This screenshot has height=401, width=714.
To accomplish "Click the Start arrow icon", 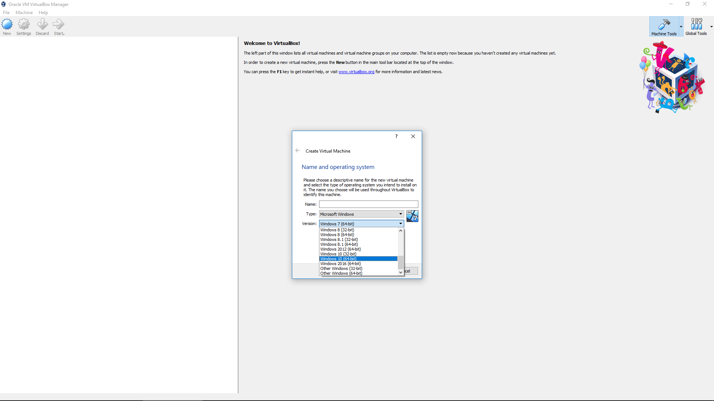I will (x=59, y=25).
